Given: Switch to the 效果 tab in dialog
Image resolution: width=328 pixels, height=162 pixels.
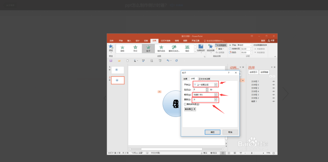Looking at the screenshot, I should [185, 79].
